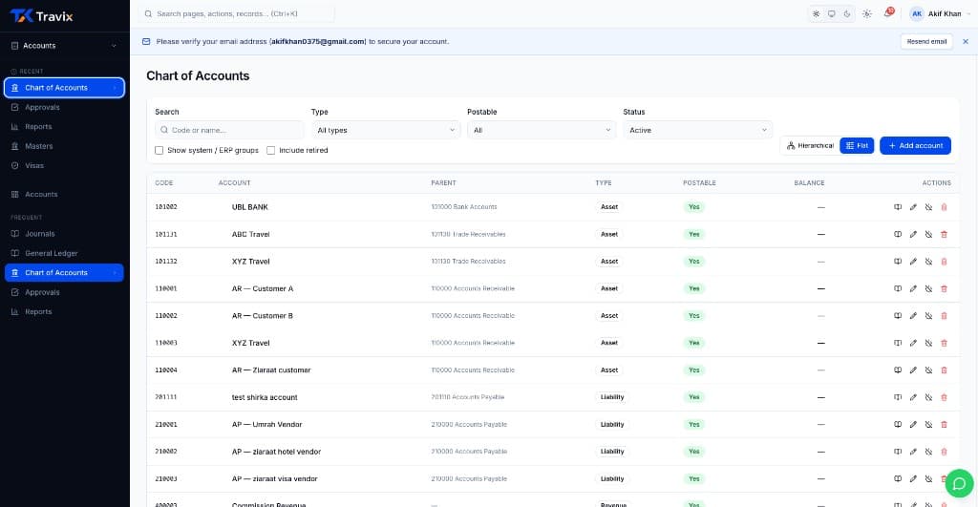Click the global search pages box
978x507 pixels.
(237, 13)
